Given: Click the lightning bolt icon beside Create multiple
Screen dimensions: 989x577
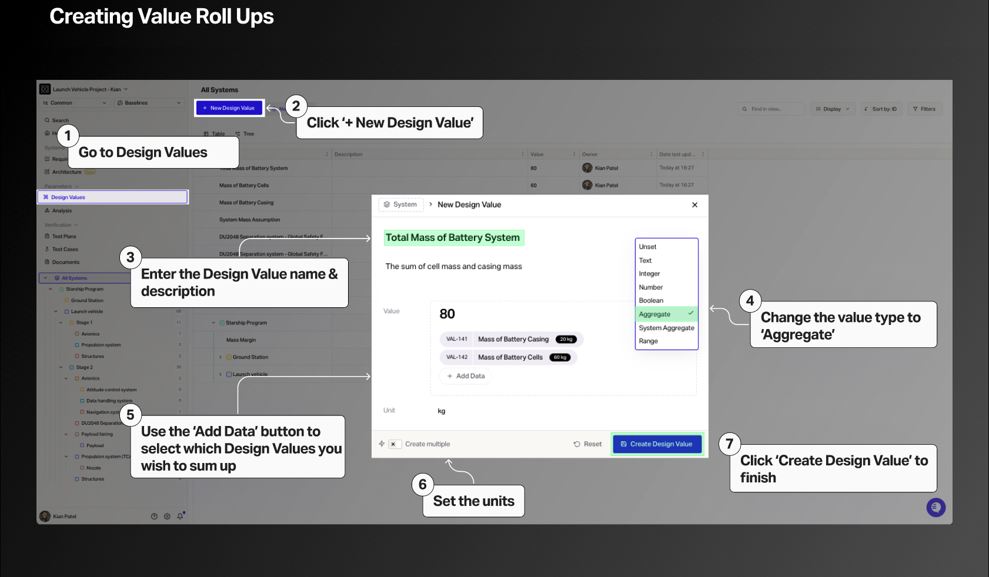Looking at the screenshot, I should click(x=382, y=444).
